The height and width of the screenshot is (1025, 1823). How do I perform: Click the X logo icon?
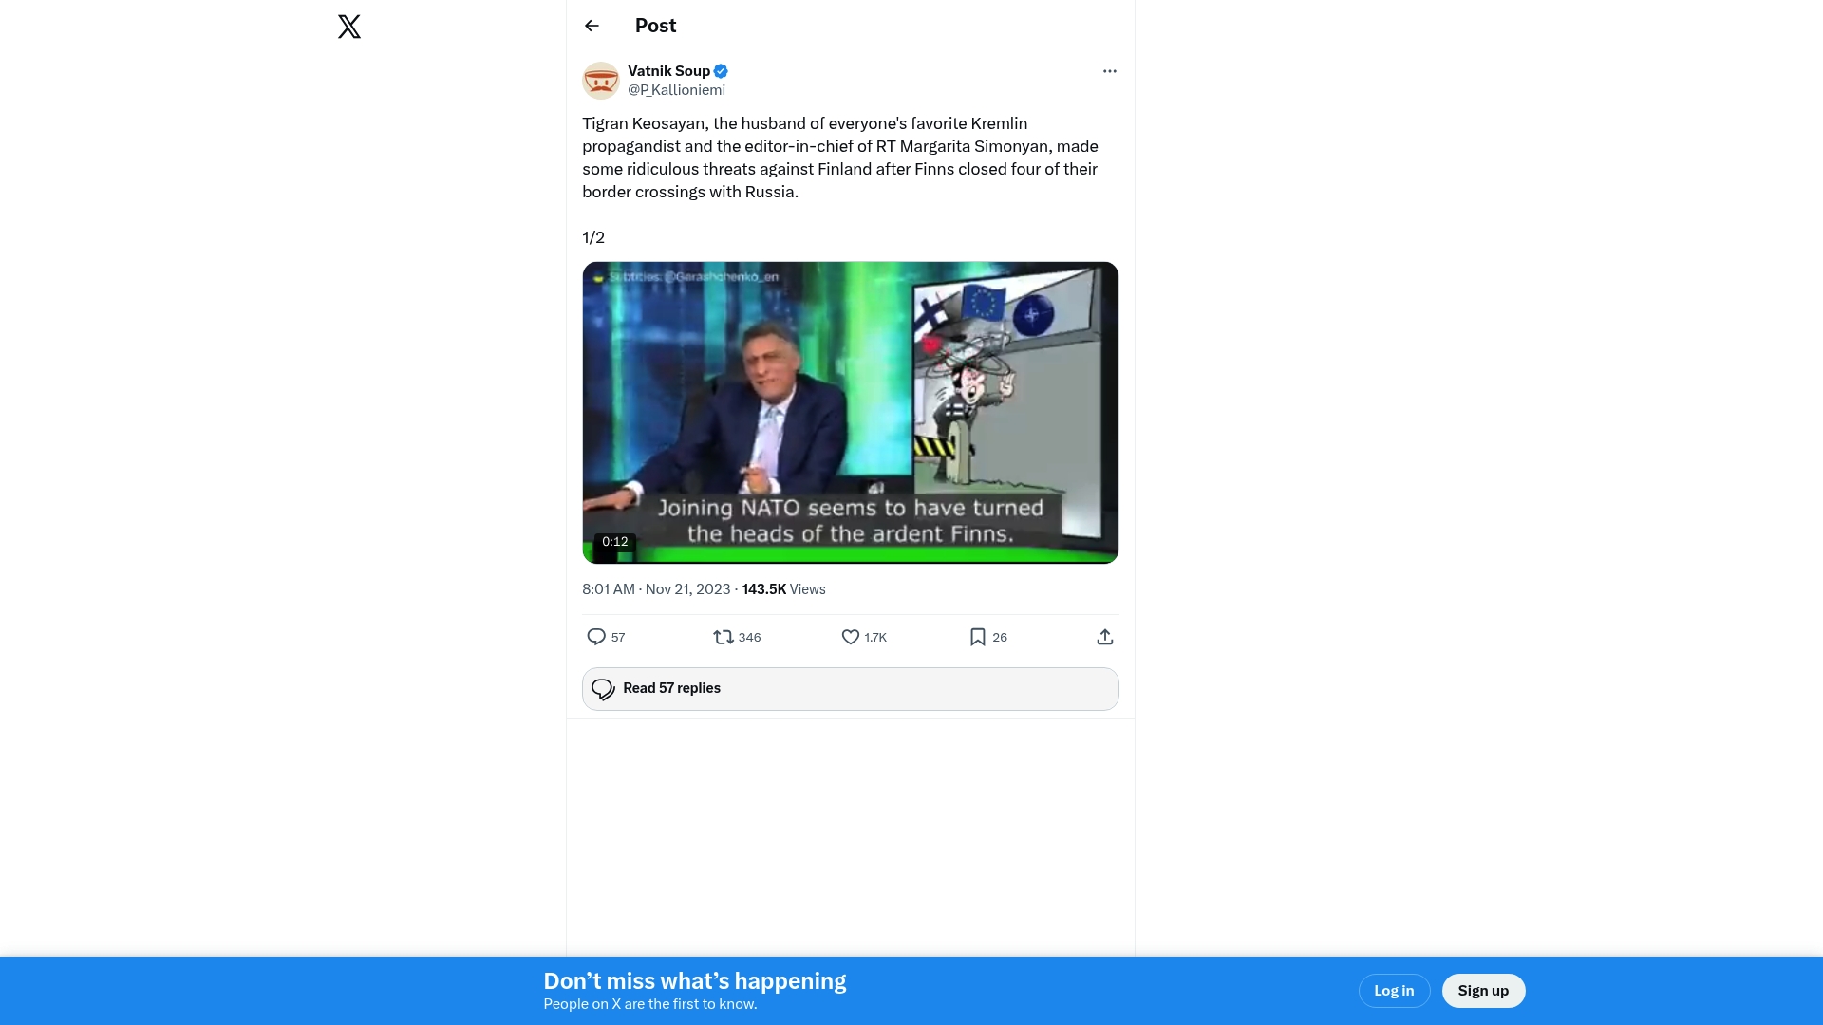point(349,27)
